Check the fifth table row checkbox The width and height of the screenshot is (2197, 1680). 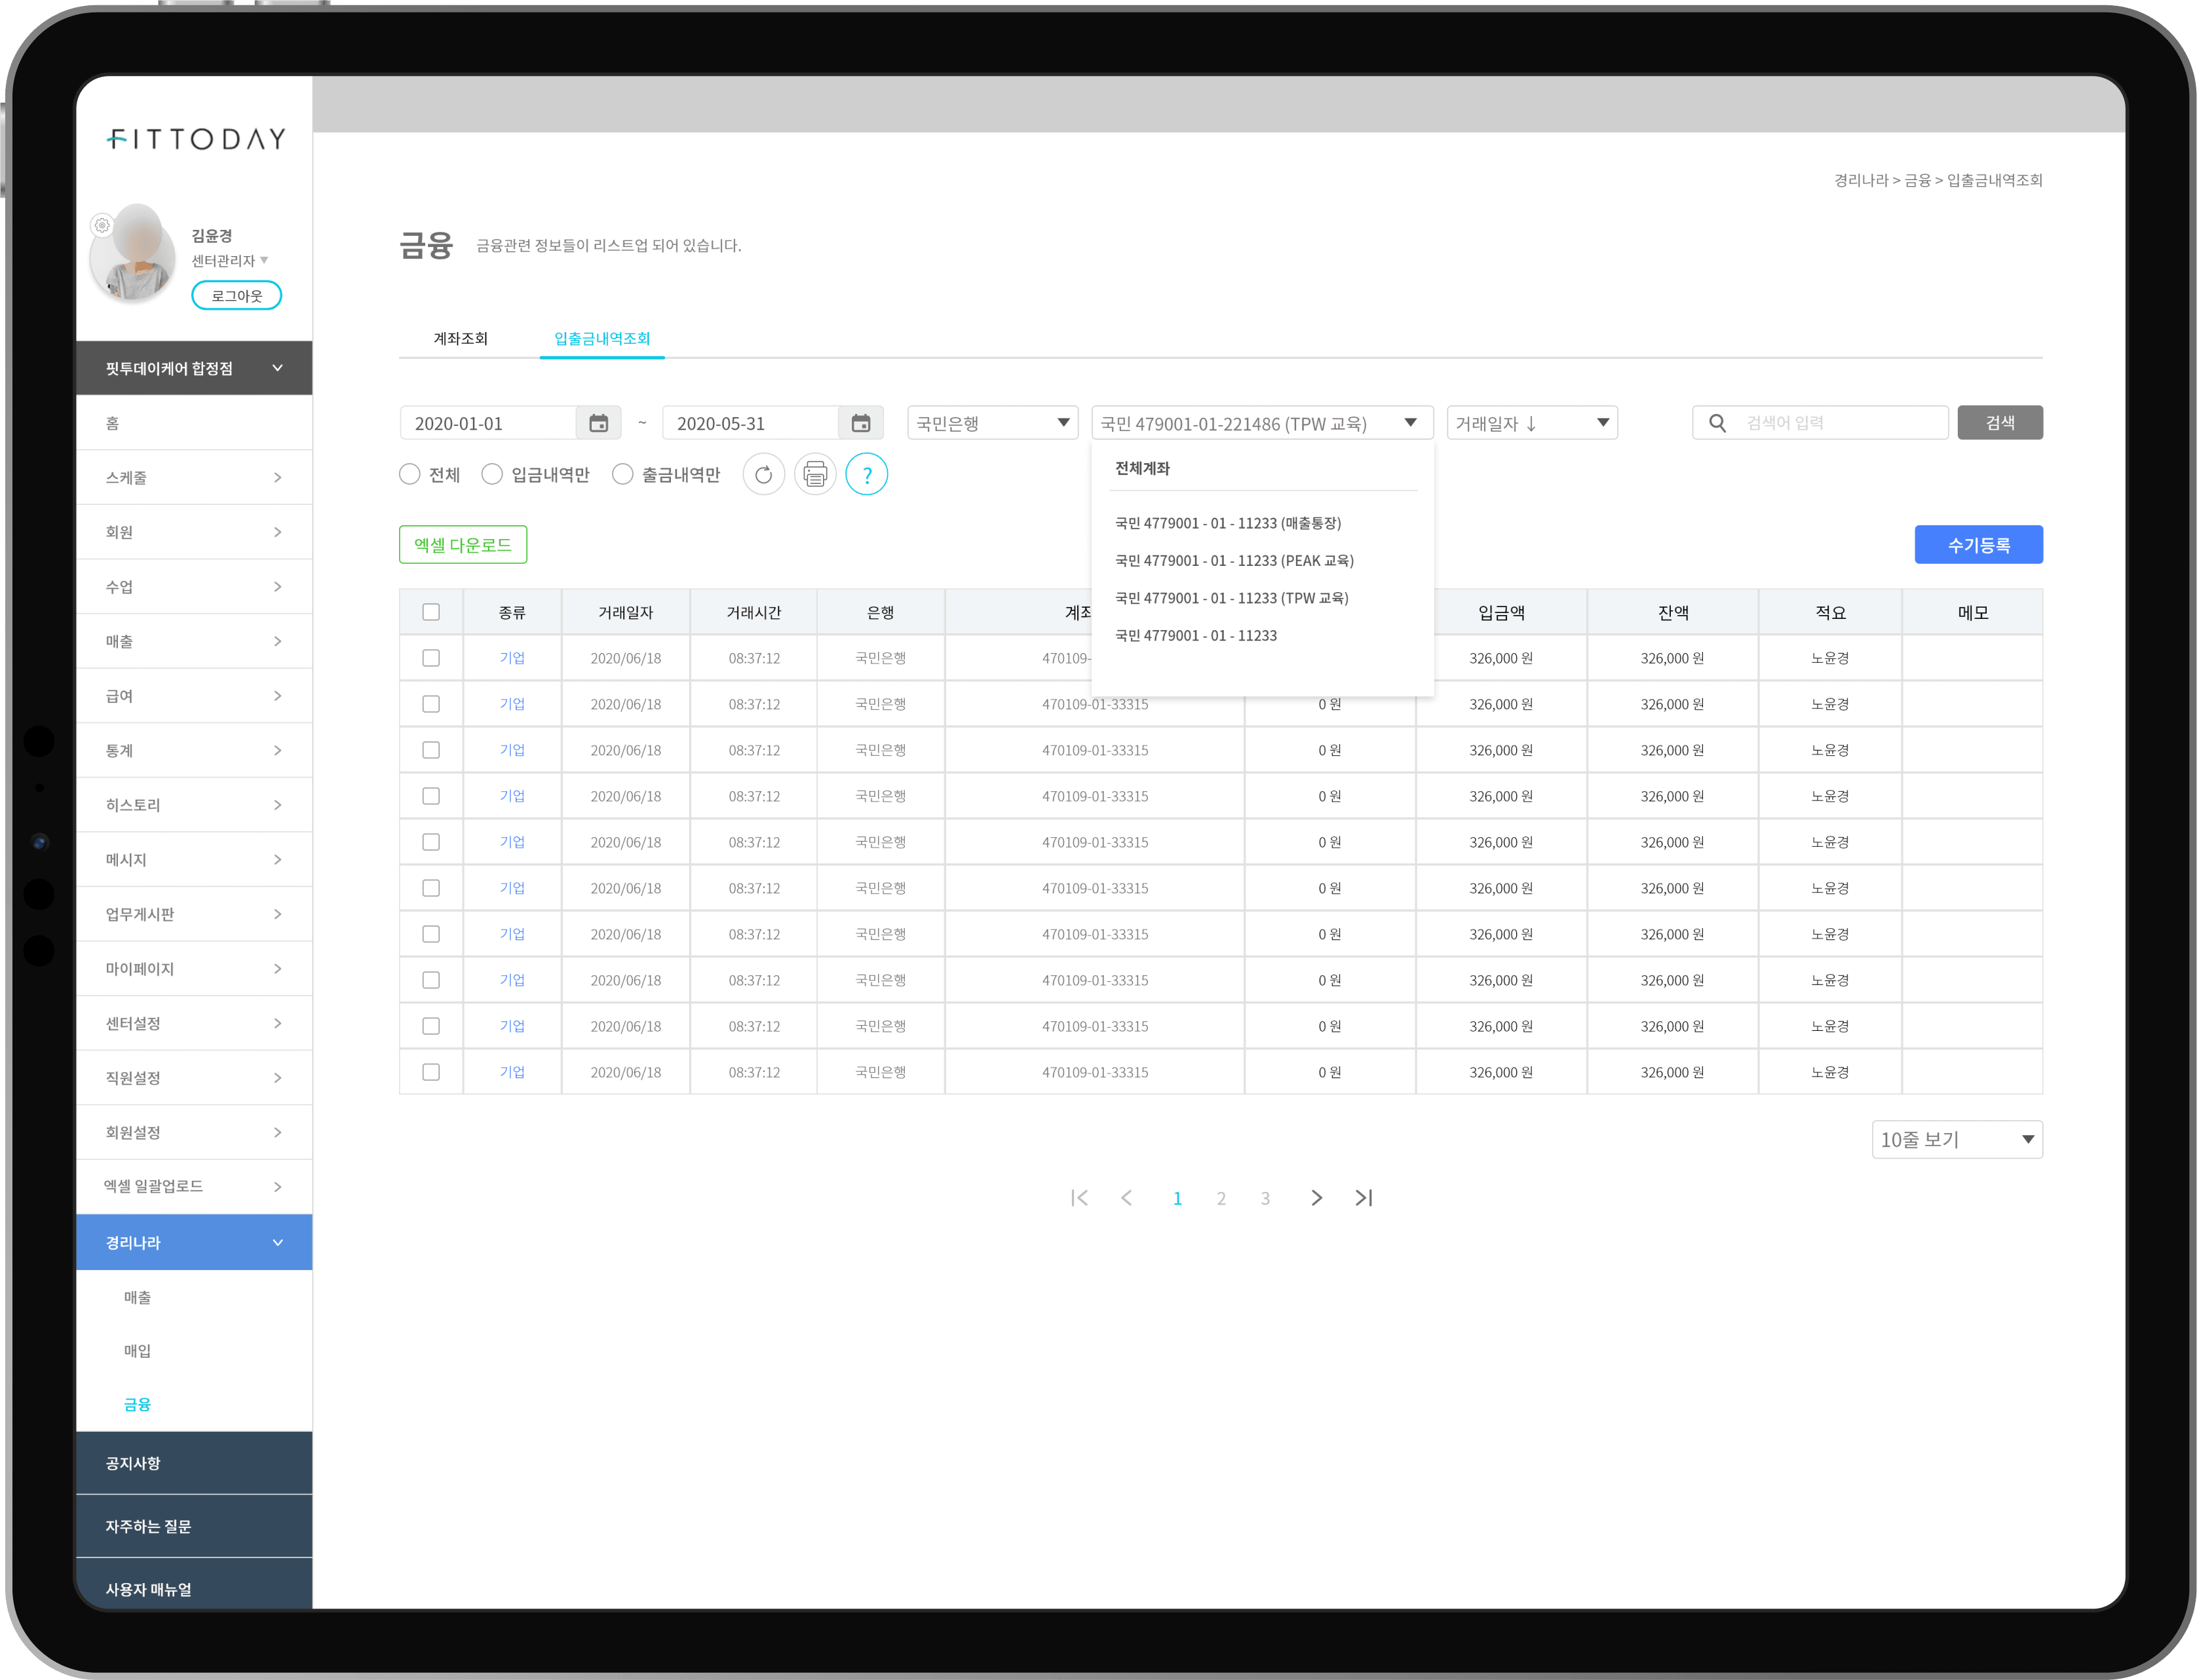(431, 842)
